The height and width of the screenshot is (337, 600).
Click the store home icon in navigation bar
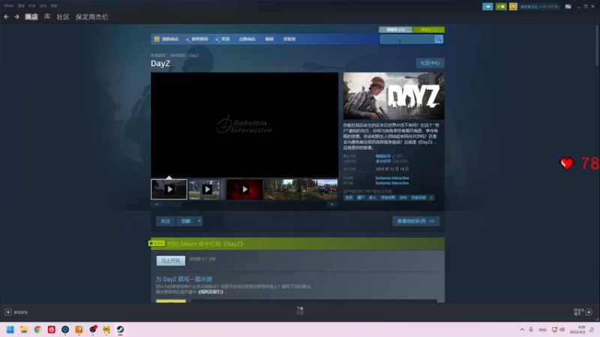[157, 39]
